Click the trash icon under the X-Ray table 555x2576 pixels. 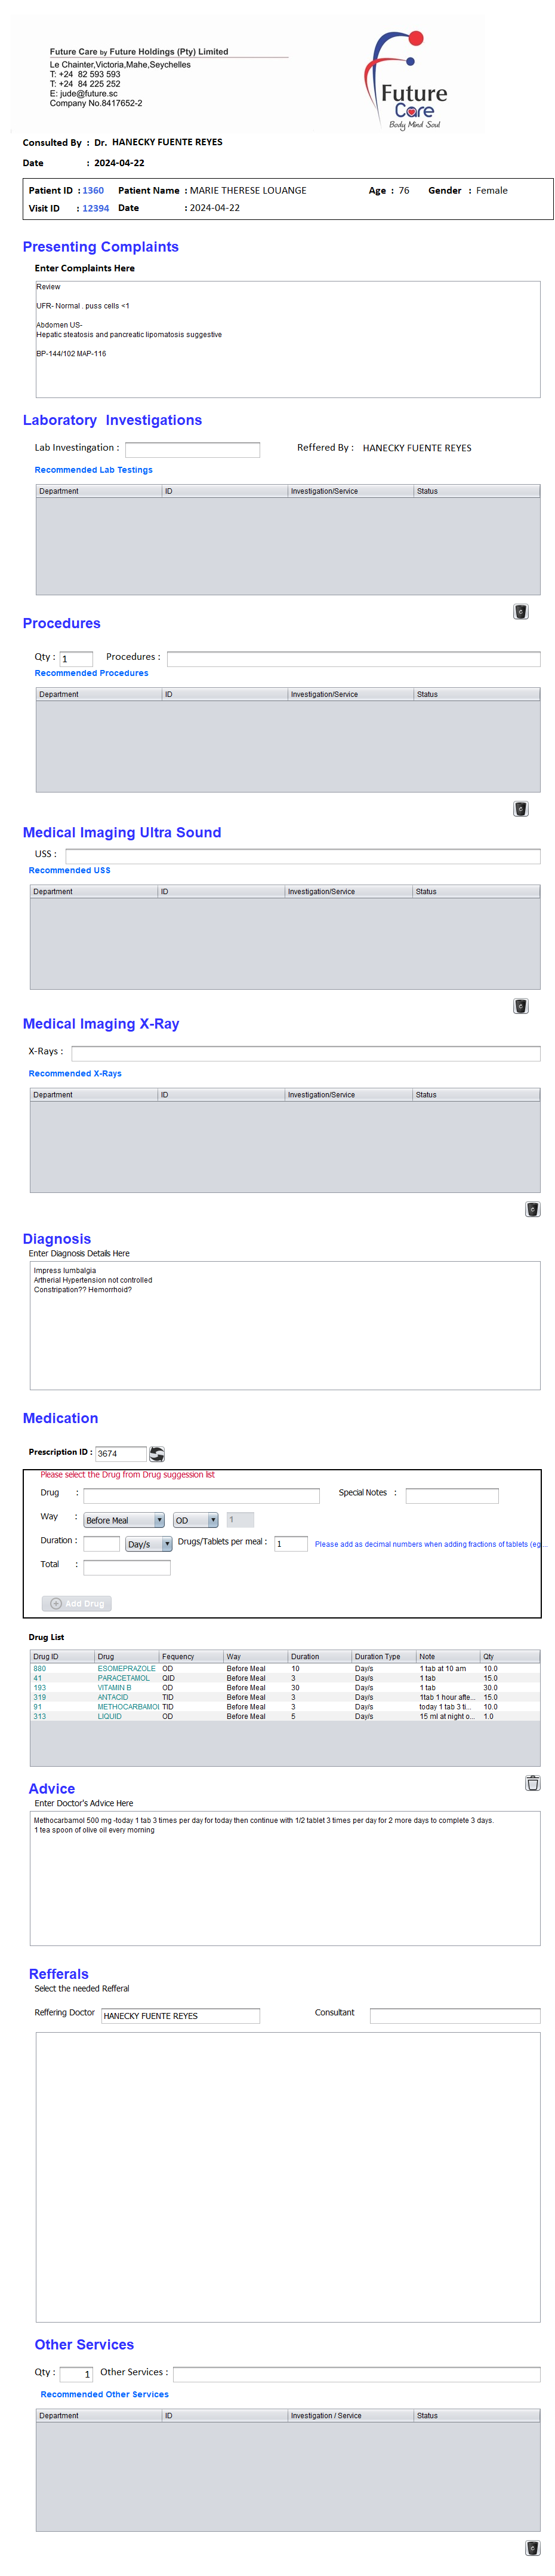pos(532,1209)
